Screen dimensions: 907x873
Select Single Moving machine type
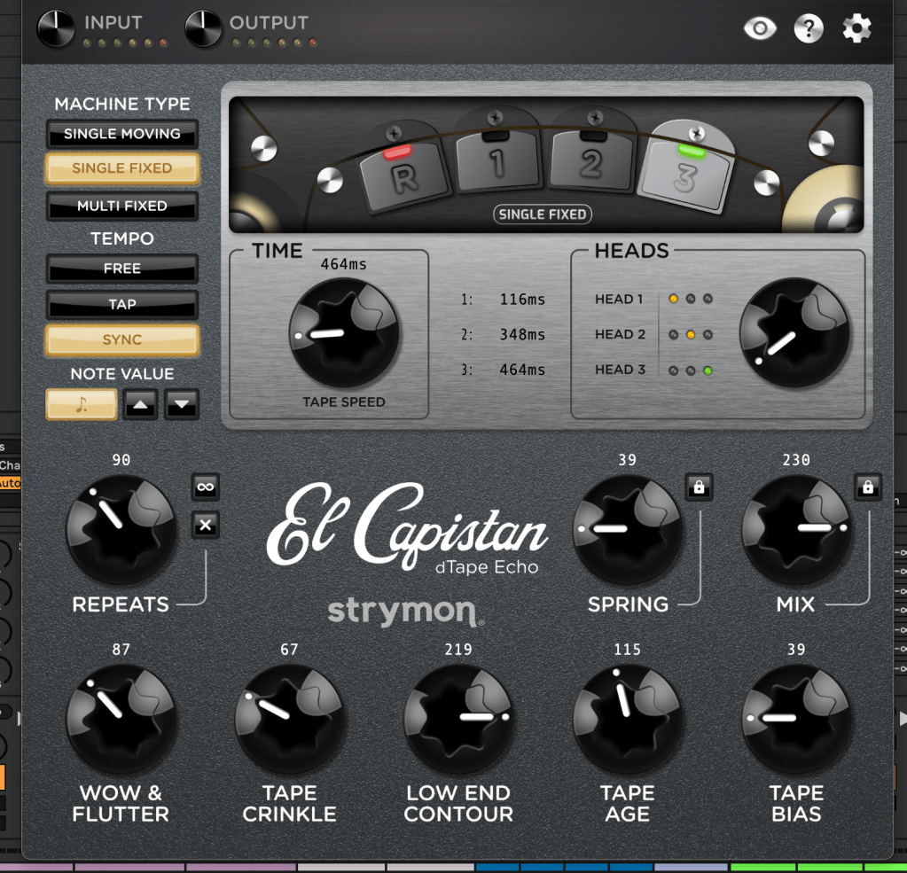pyautogui.click(x=122, y=134)
